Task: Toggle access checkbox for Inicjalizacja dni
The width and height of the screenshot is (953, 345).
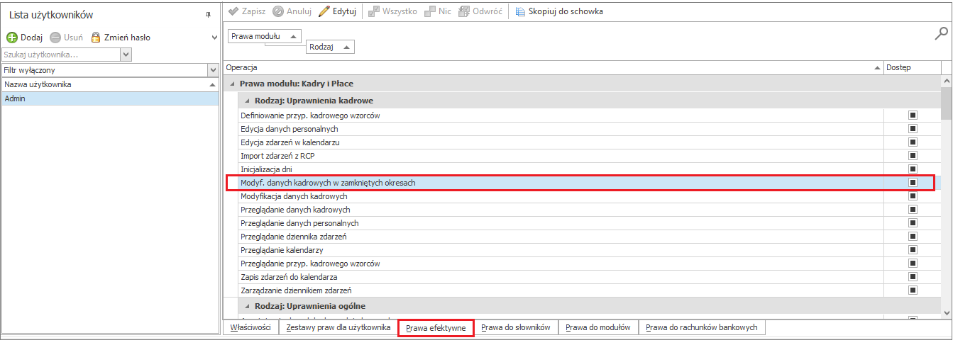Action: tap(913, 169)
